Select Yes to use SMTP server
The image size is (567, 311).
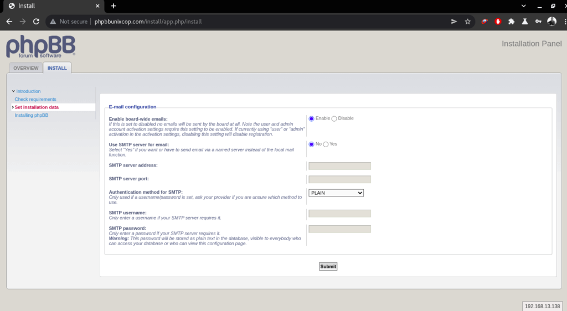(326, 144)
